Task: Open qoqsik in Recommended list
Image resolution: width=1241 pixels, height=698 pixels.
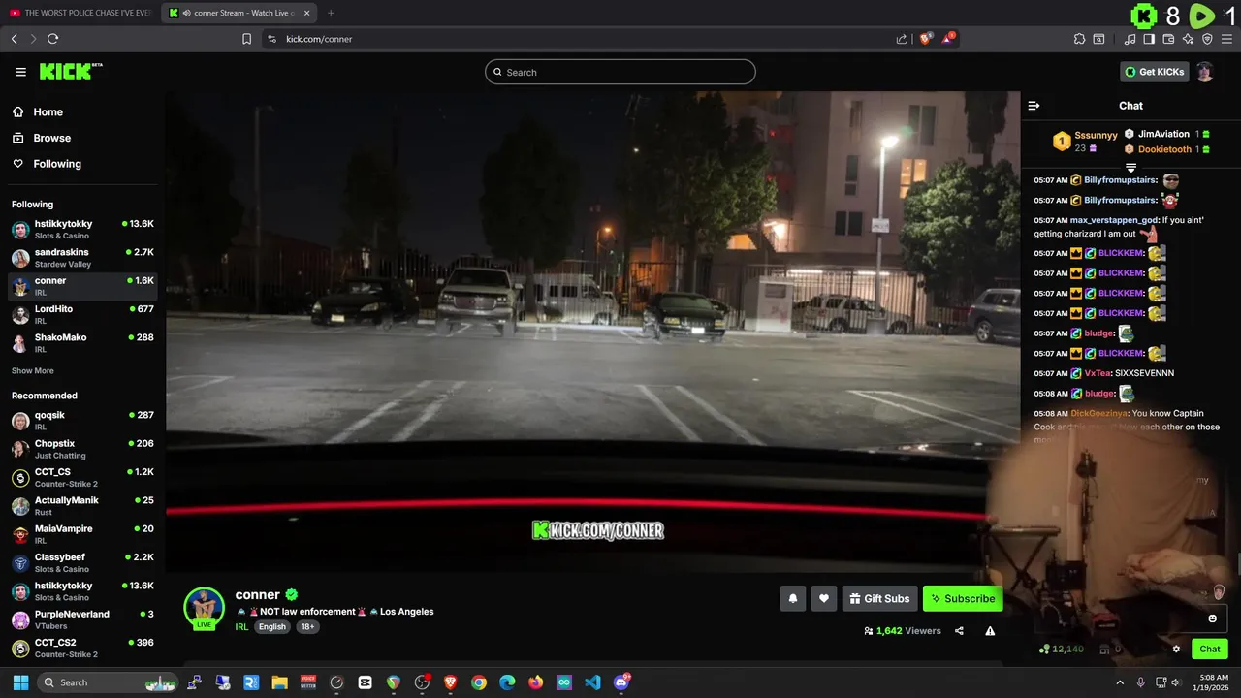Action: point(82,421)
